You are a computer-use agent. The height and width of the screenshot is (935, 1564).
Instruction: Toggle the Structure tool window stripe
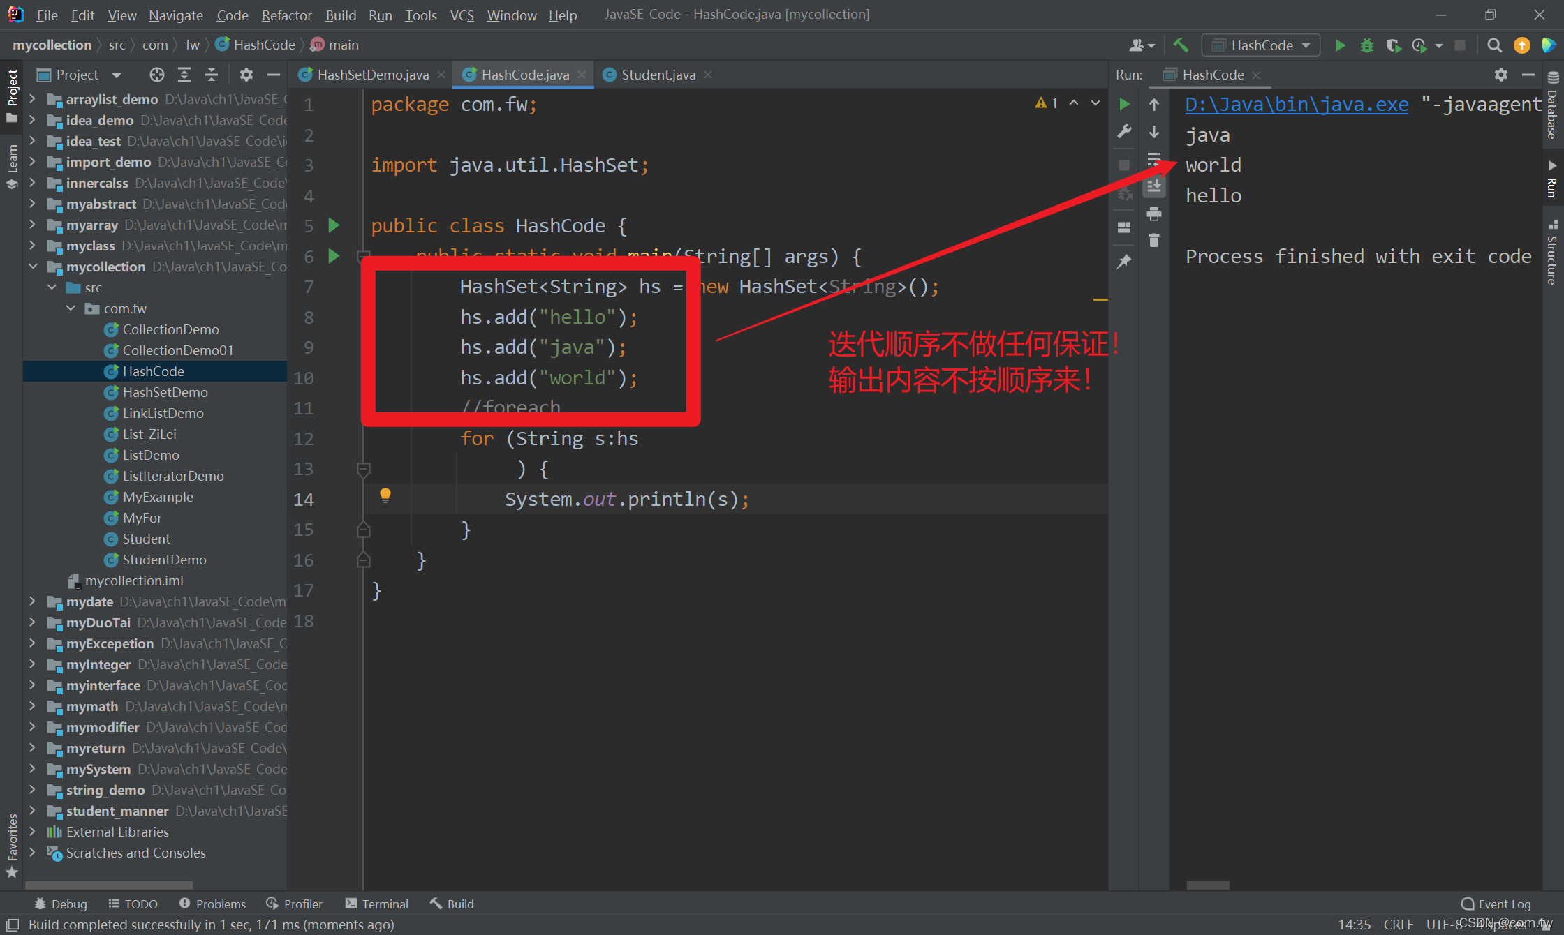(x=1552, y=253)
